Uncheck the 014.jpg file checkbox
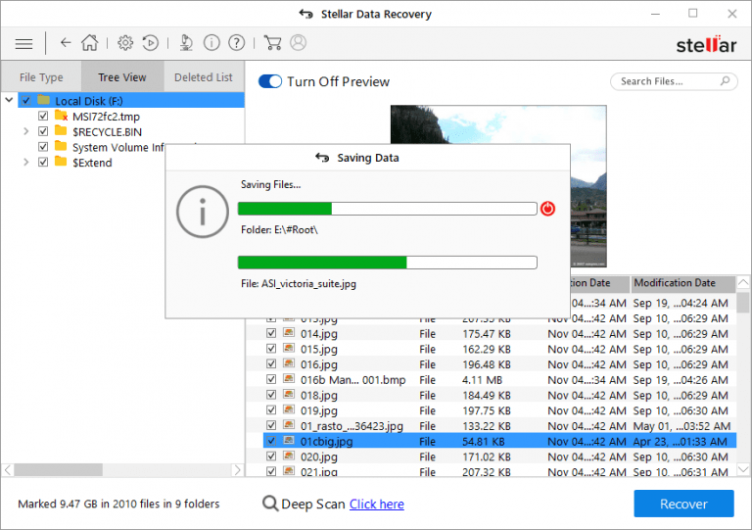The width and height of the screenshot is (752, 530). coord(271,333)
